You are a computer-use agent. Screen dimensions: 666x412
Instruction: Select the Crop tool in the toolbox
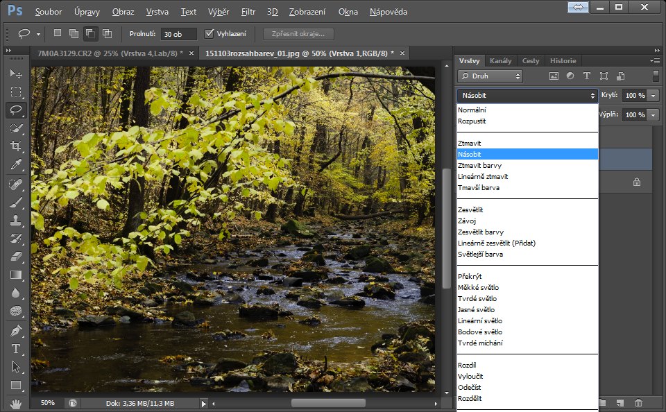coord(15,146)
